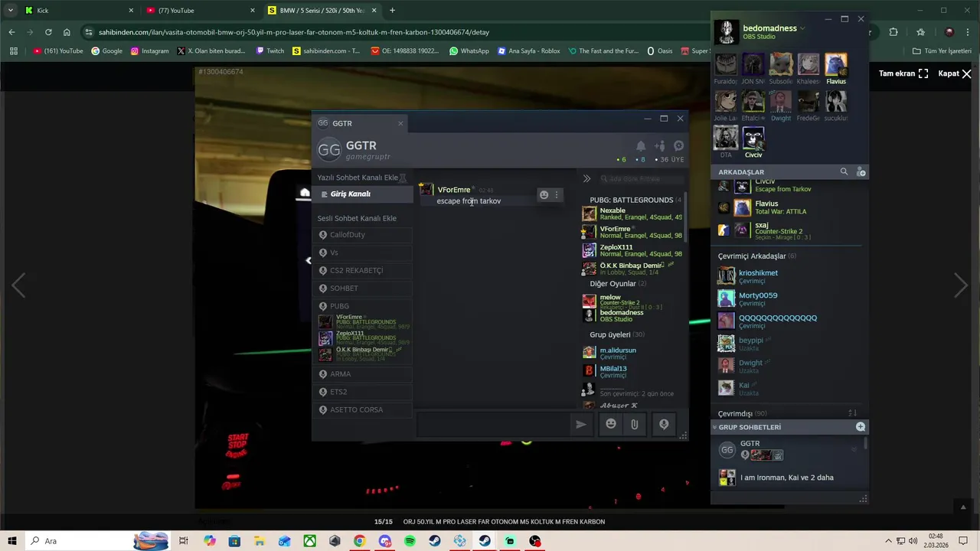
Task: Open GGTR in group chats list
Action: [x=787, y=449]
